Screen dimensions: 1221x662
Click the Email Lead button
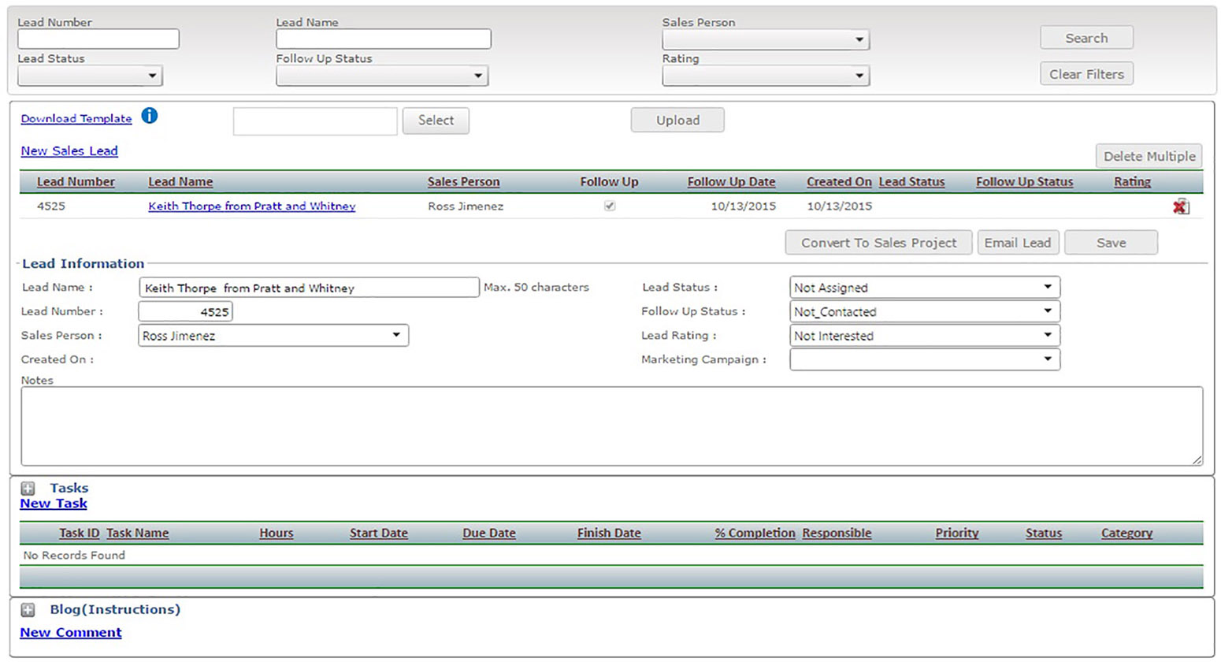click(x=1017, y=243)
